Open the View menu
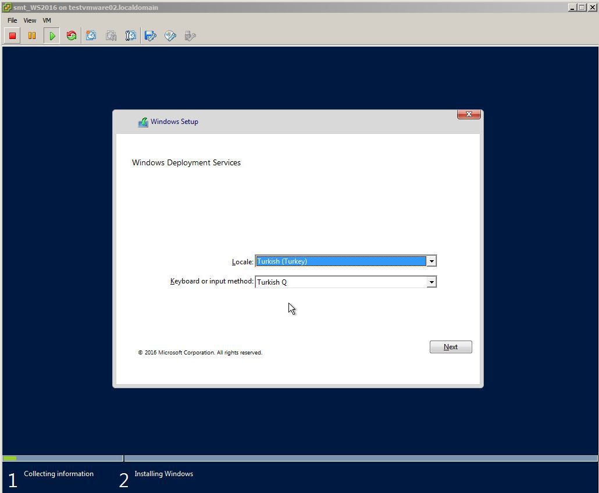The image size is (599, 493). point(29,20)
